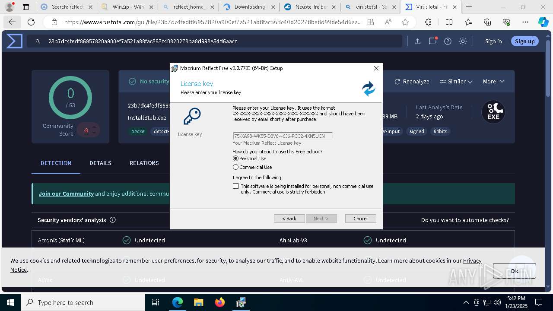Expand the Similar dropdown

click(x=456, y=81)
